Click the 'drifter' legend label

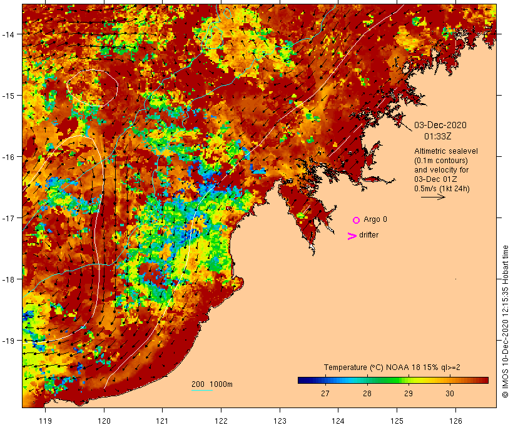click(368, 235)
